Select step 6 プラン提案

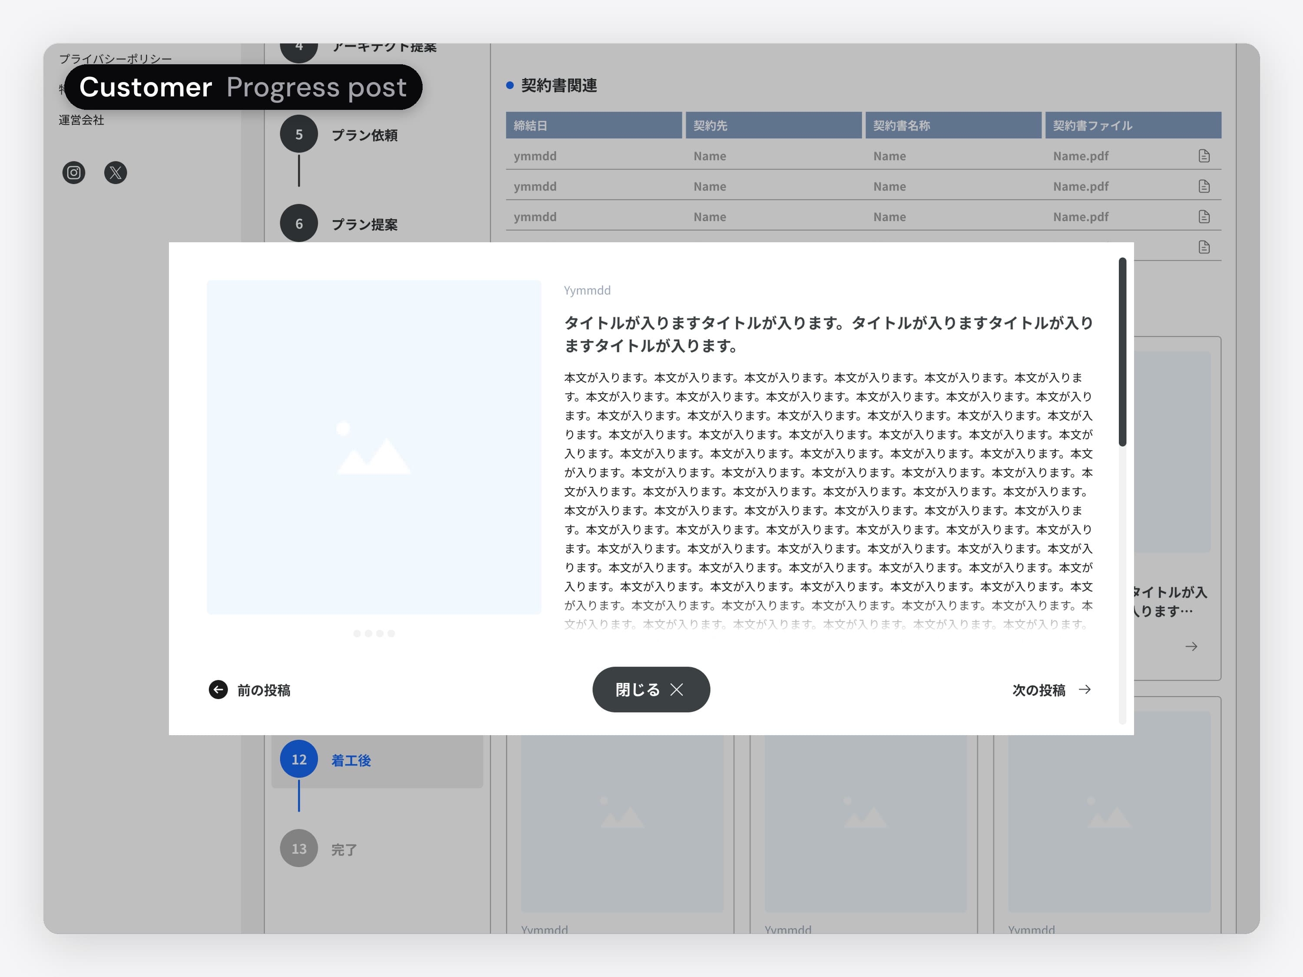tap(339, 224)
